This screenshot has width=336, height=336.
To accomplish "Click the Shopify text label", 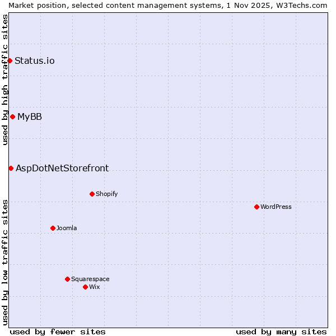I will click(x=106, y=194).
